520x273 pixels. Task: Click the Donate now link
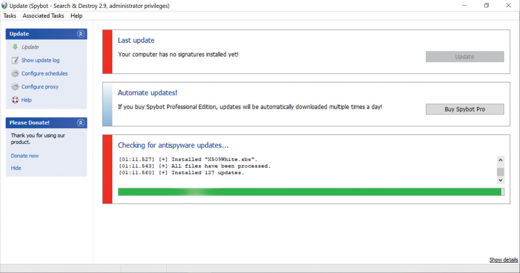[x=25, y=156]
